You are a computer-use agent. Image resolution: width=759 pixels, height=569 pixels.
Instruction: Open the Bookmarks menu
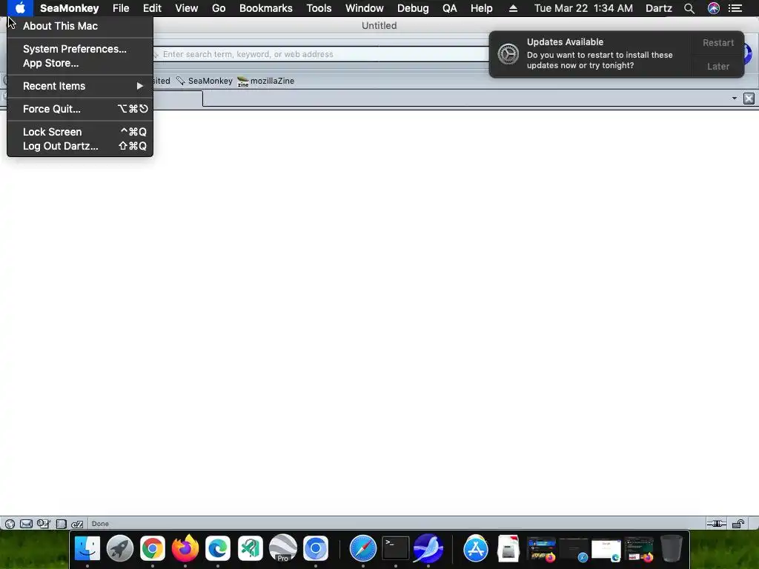266,8
